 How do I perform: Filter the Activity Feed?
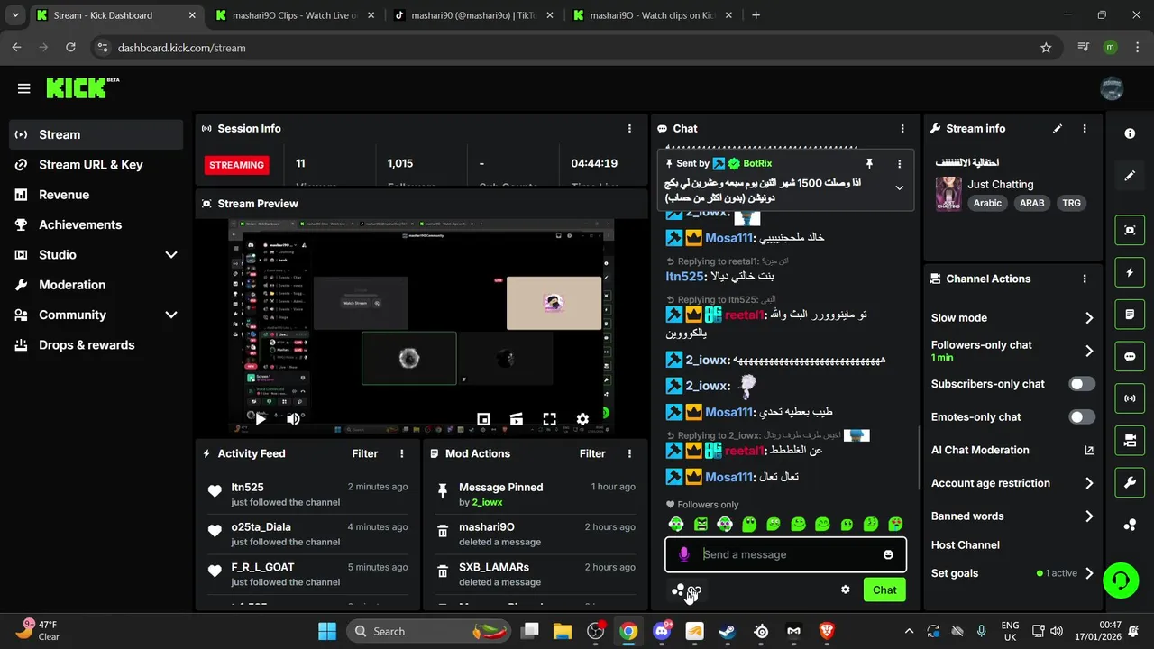tap(365, 453)
